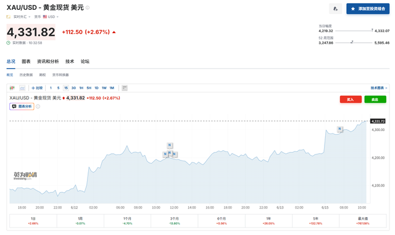Open the N news marker near 6/15
This screenshot has height=235, width=395.
[339, 129]
